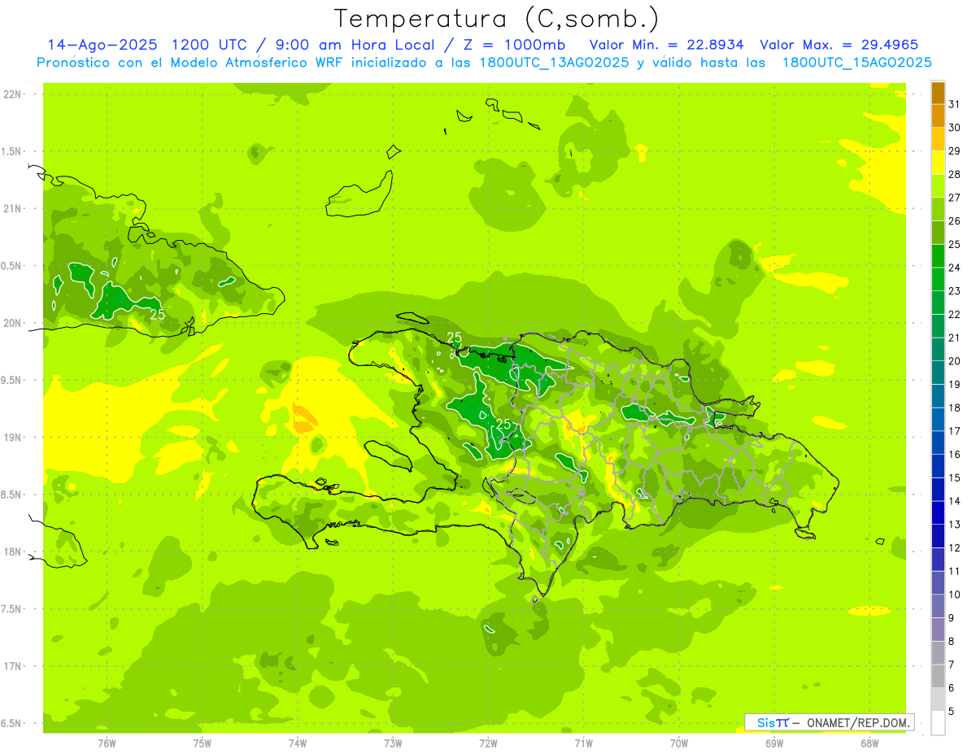Click the "19N" latitude axis label

14,437
